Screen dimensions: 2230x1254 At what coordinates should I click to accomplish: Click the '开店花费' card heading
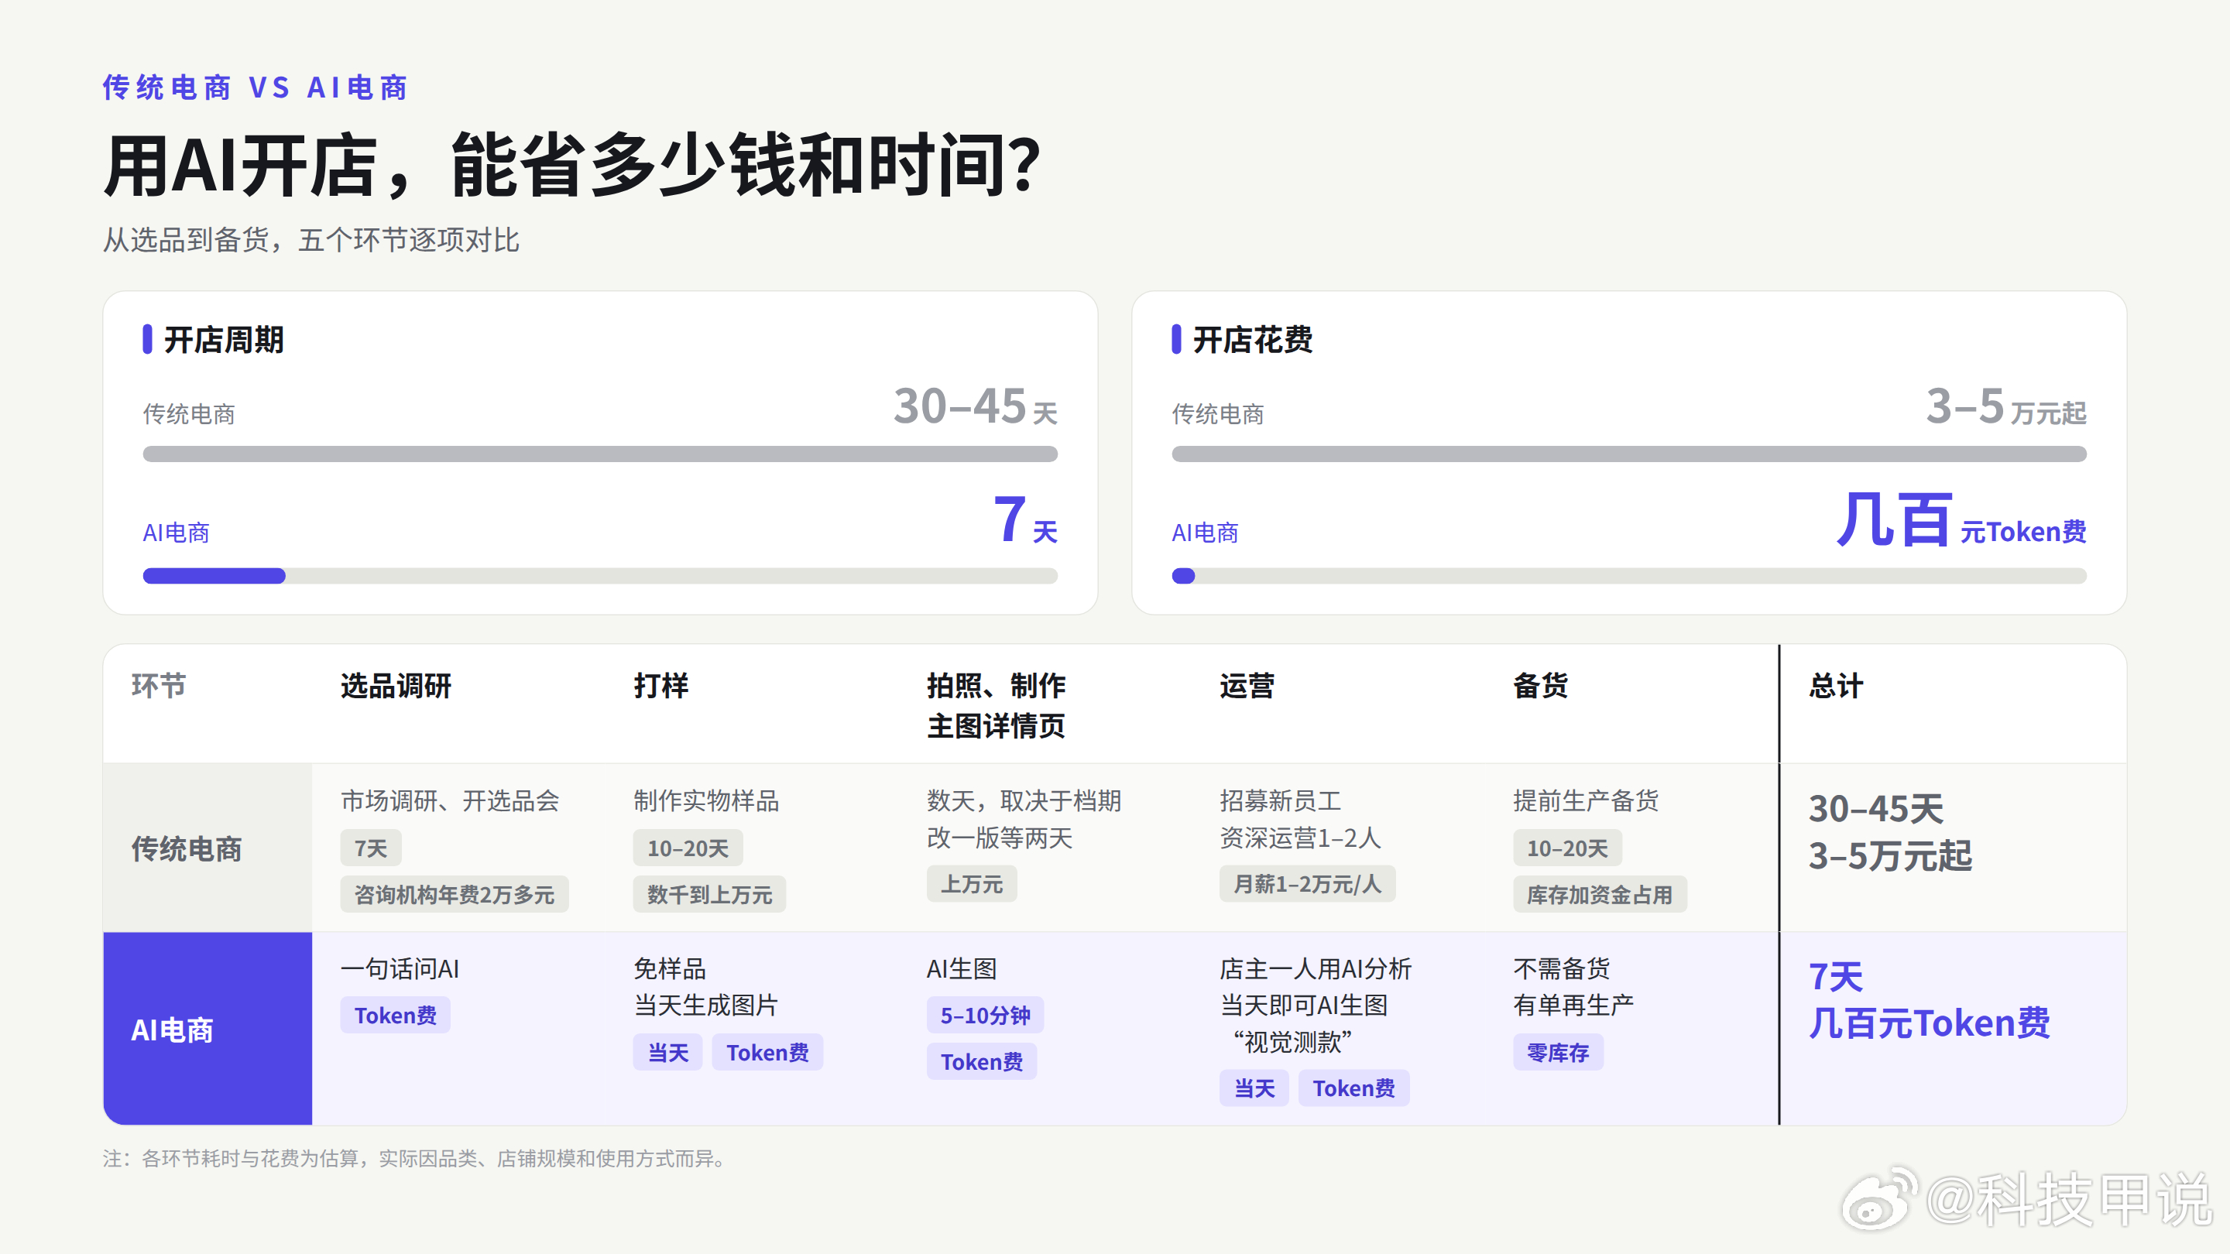coord(1252,339)
